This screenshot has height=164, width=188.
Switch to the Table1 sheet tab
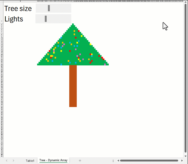point(30,161)
